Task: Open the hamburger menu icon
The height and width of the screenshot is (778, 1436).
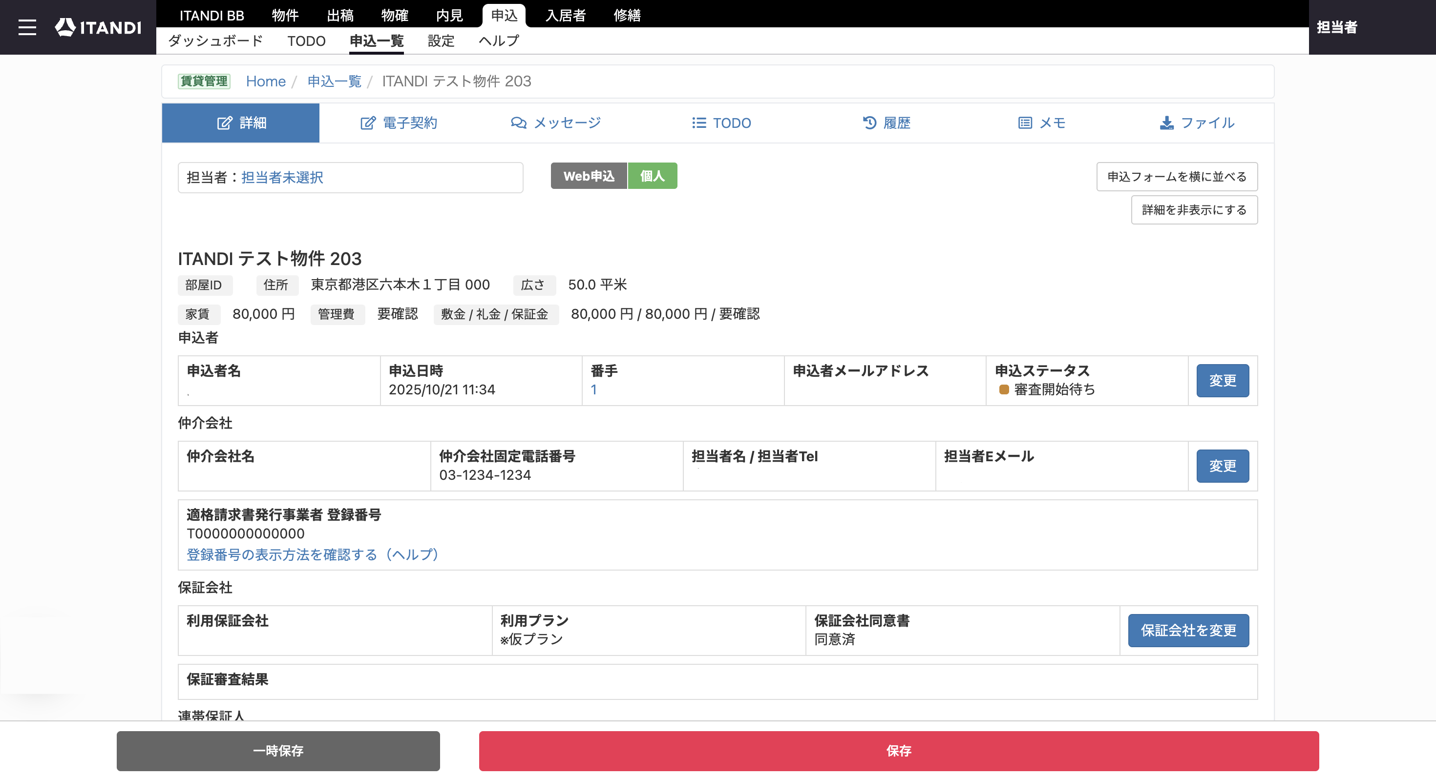Action: tap(27, 27)
